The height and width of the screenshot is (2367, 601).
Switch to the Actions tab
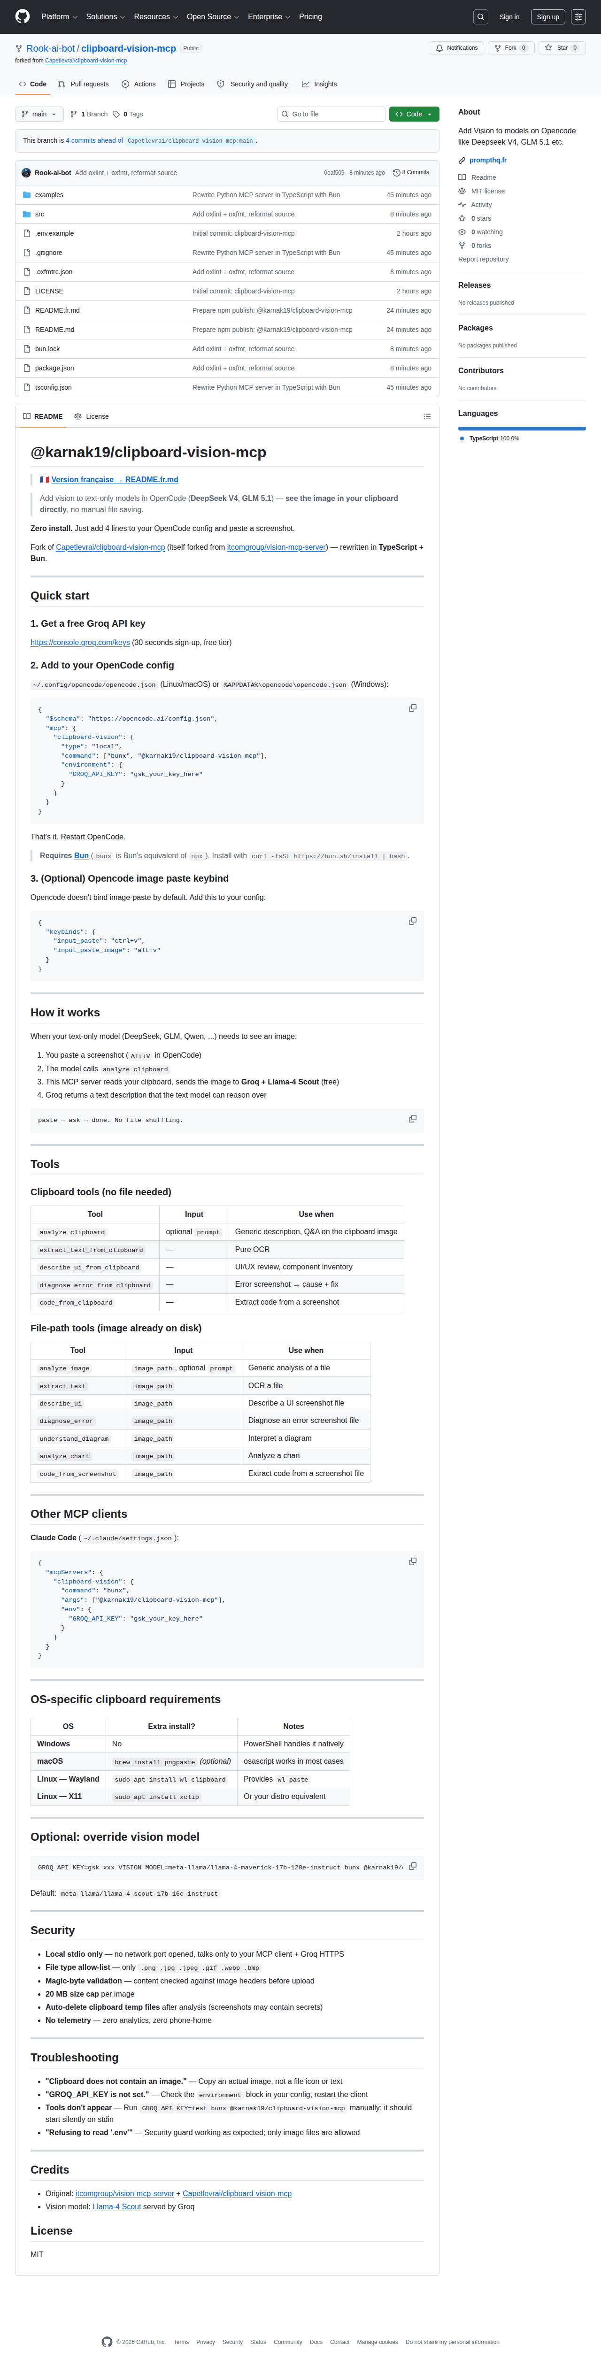(x=139, y=84)
